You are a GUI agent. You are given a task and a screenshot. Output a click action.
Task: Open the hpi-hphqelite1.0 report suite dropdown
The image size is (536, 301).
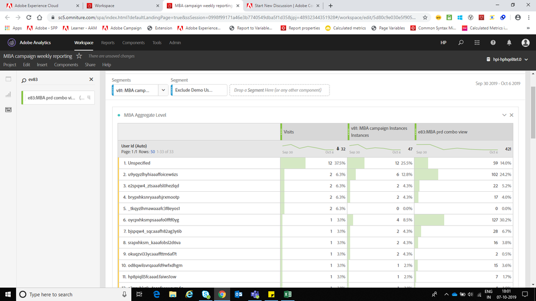507,59
